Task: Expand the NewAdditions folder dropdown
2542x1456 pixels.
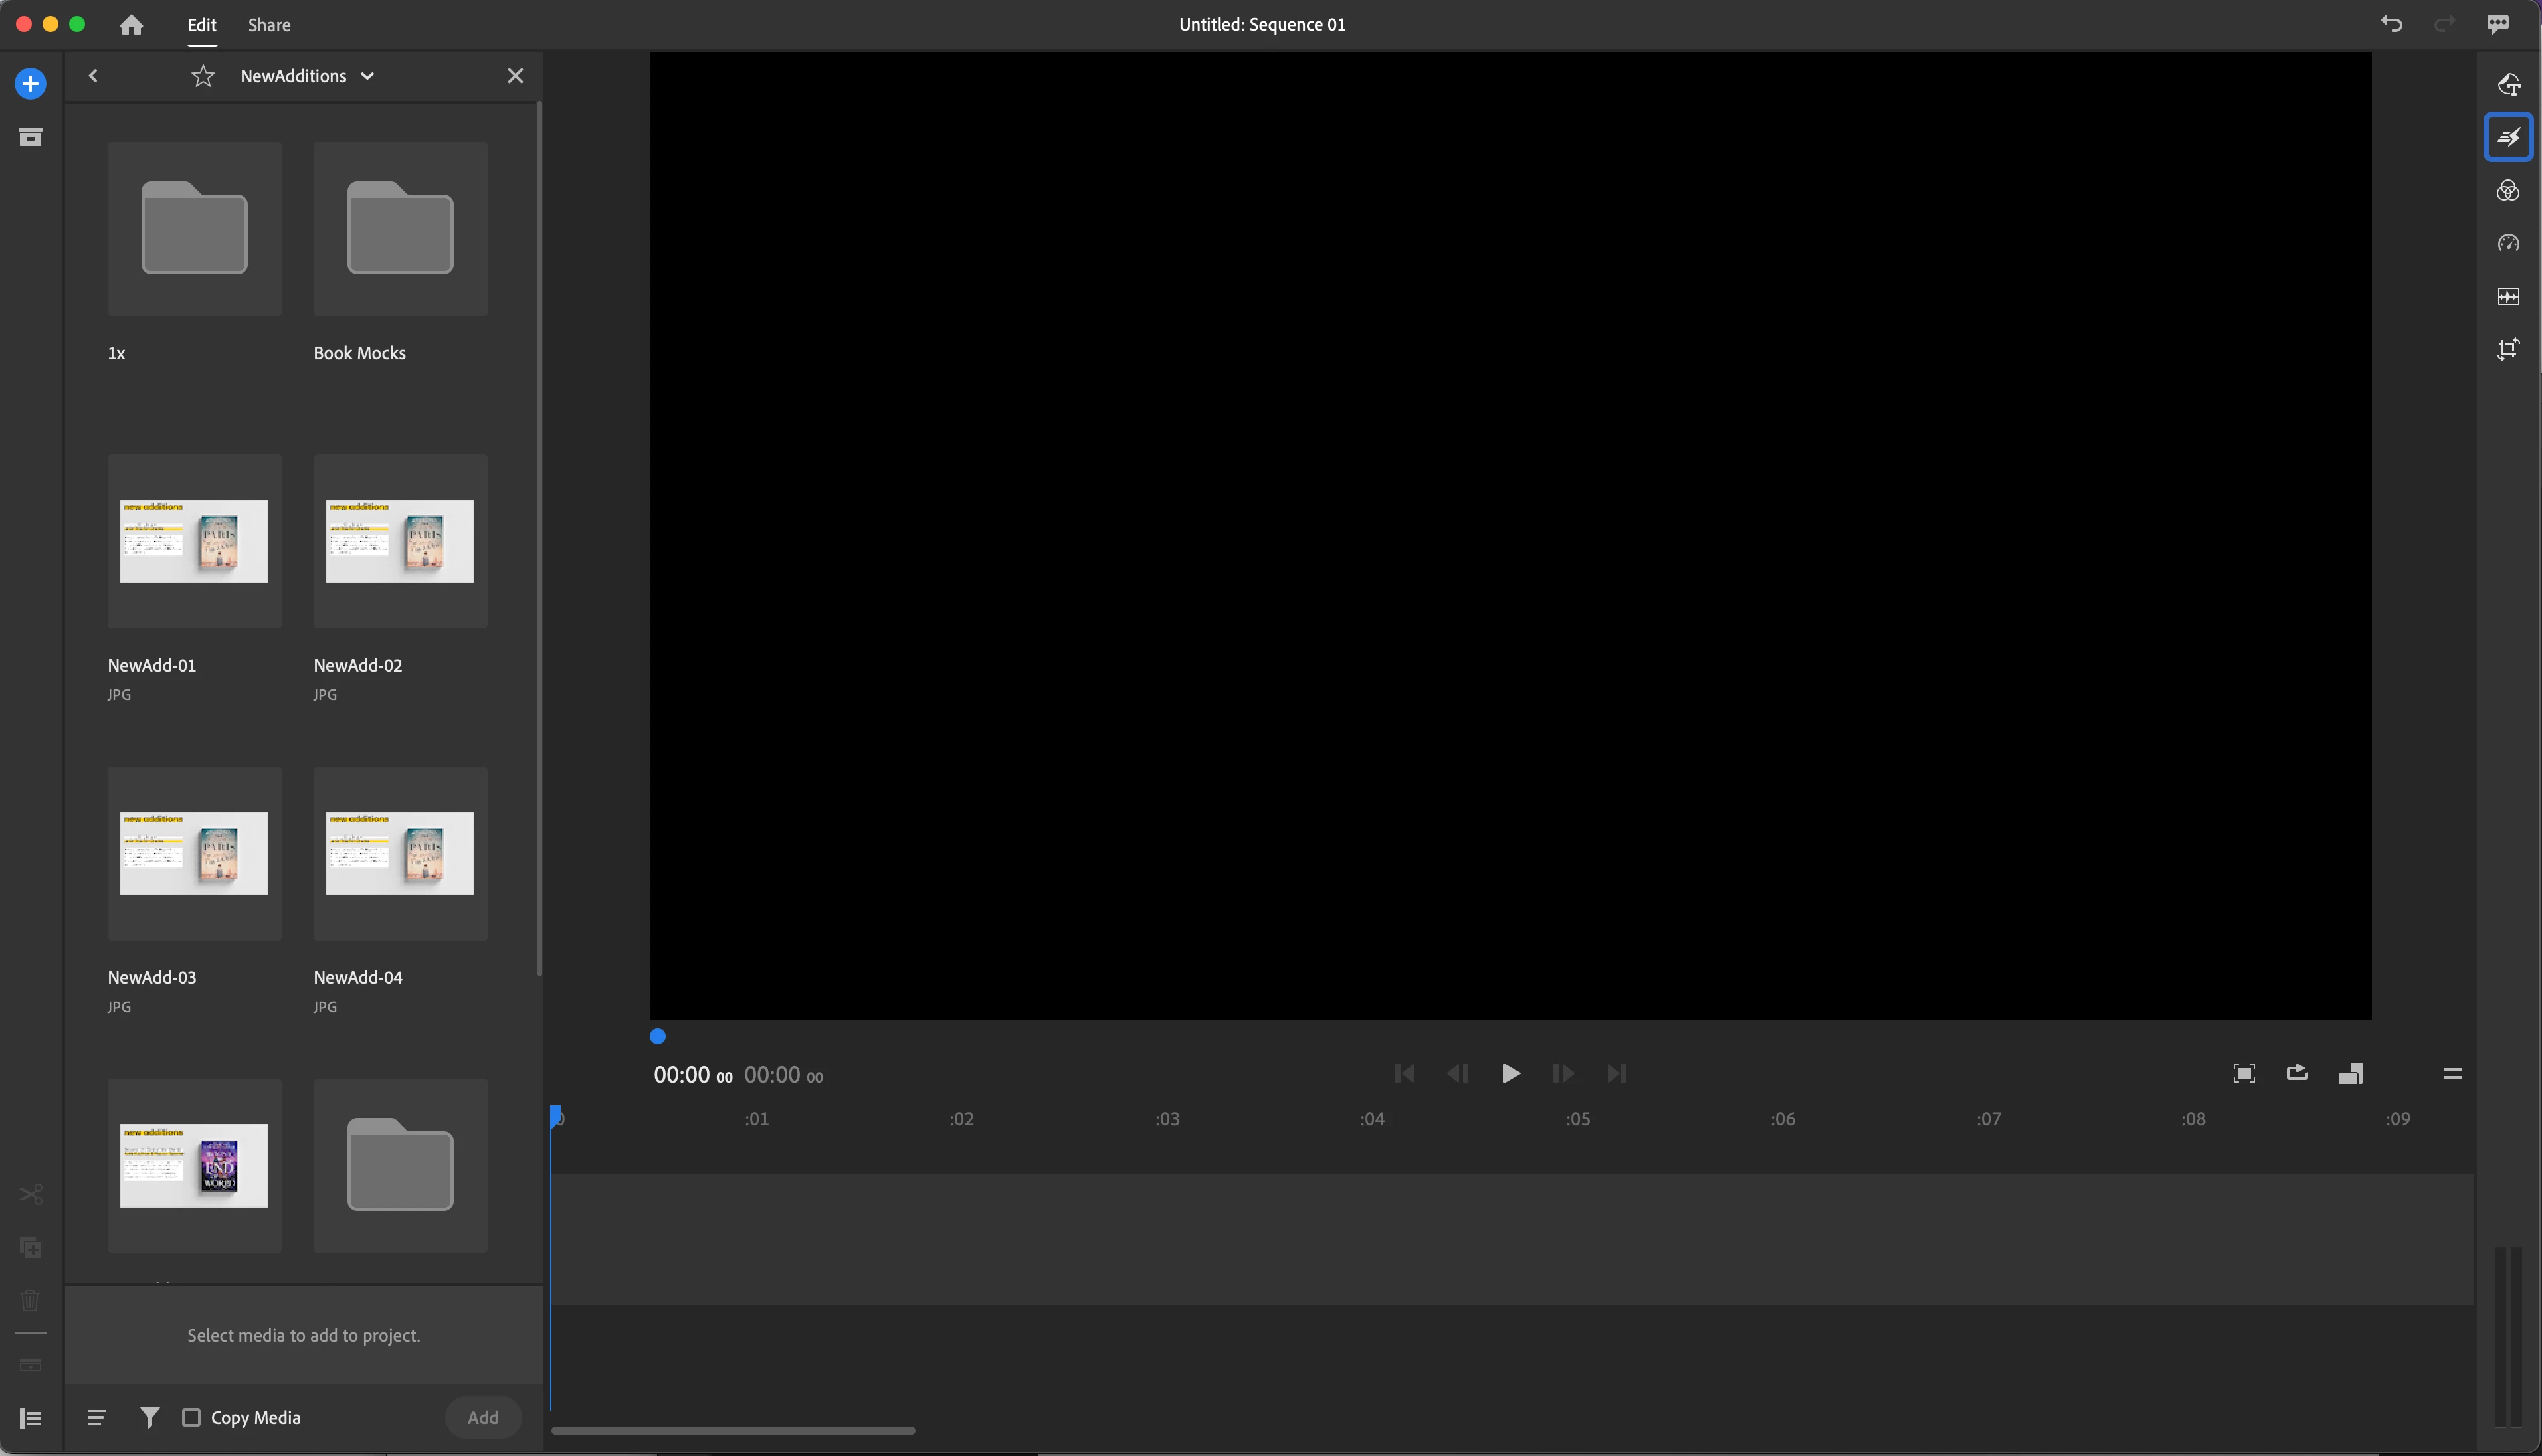Action: point(367,76)
